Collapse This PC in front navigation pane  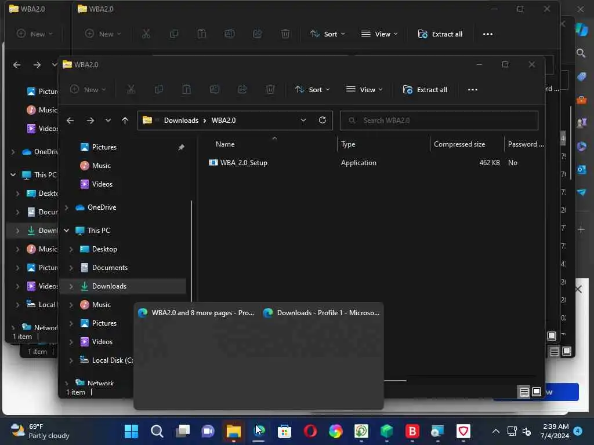(x=66, y=231)
